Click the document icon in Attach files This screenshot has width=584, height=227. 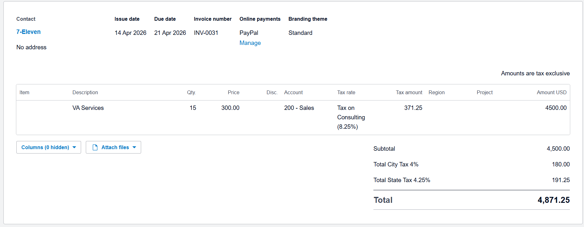(95, 147)
